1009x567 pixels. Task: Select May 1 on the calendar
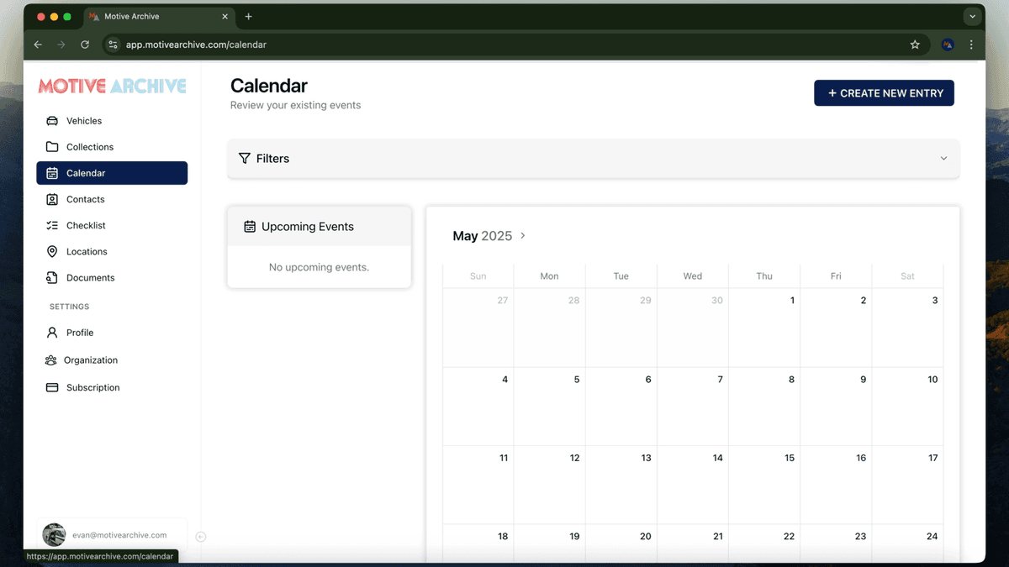[x=764, y=328]
